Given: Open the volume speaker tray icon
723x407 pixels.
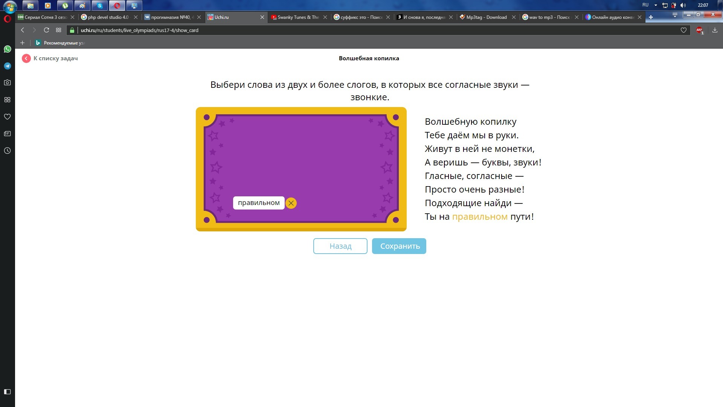Looking at the screenshot, I should point(683,5).
